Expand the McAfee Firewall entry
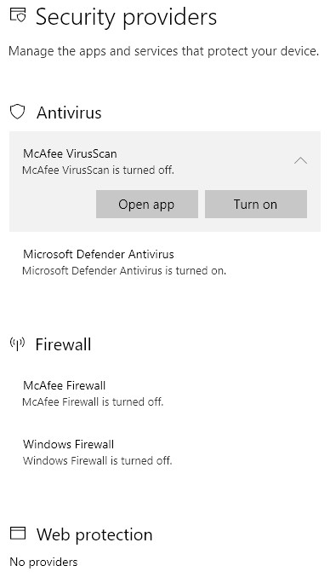Screen dimensions: 330x583 (165, 394)
